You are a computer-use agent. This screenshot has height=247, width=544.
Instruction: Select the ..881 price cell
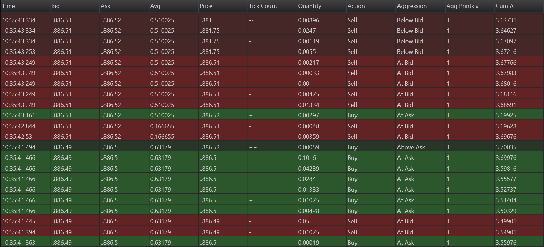(205, 20)
